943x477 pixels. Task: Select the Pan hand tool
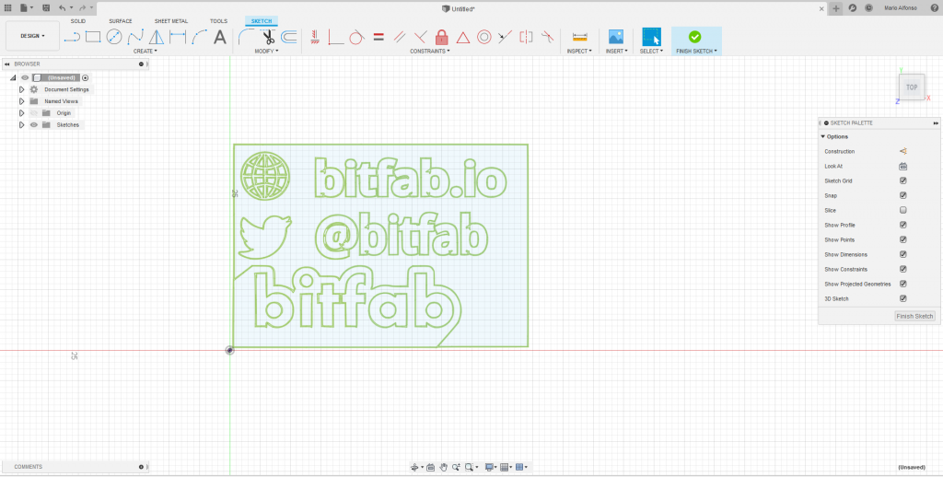tap(443, 467)
